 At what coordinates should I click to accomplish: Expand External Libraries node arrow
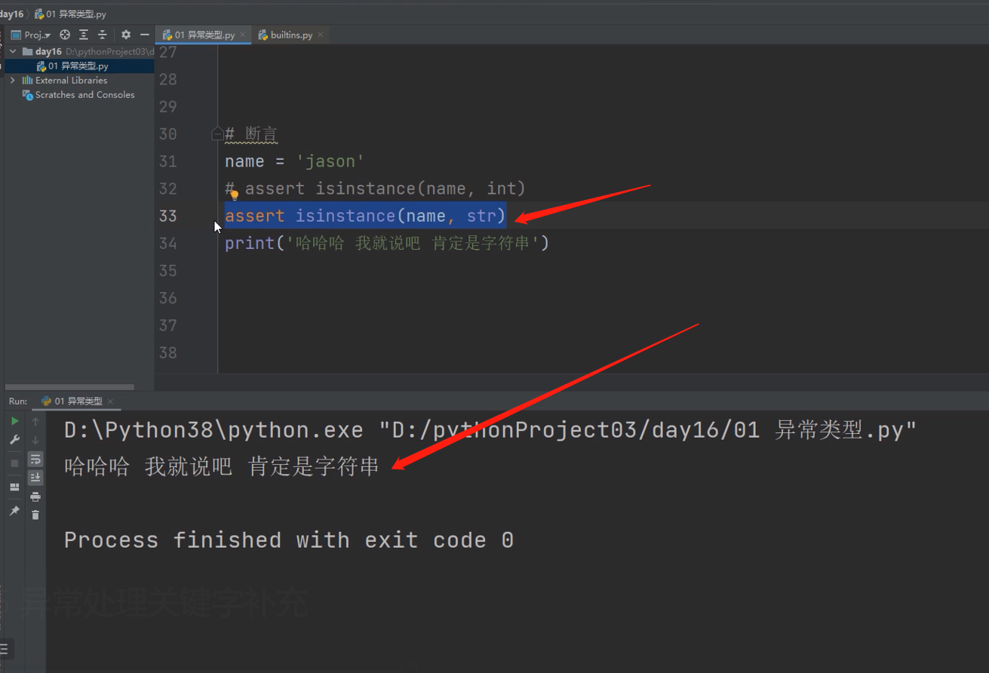(13, 80)
